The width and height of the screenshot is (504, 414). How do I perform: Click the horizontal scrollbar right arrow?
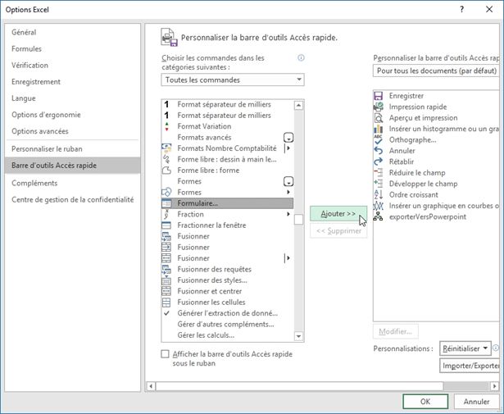click(494, 386)
